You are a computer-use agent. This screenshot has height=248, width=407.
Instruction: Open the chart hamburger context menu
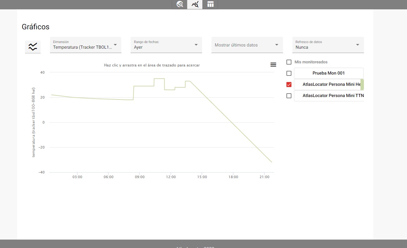273,65
